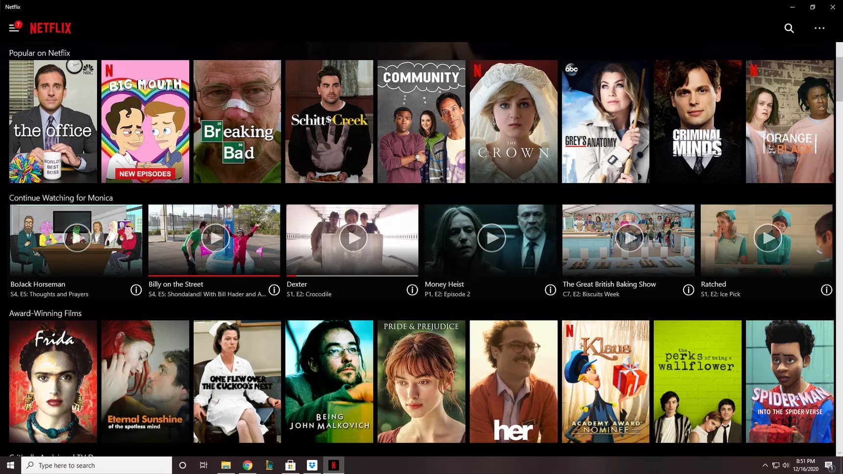Viewport: 843px width, 474px height.
Task: Select Perks of Being a Wallflower
Action: pos(698,381)
